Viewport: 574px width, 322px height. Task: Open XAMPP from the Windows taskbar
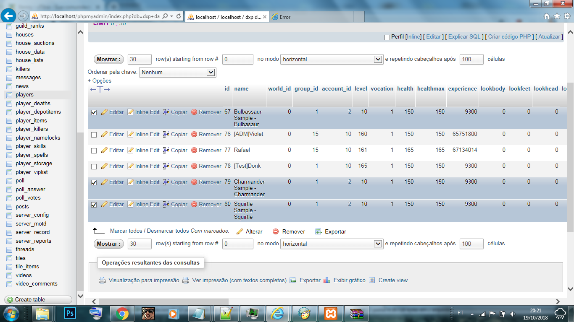click(330, 313)
